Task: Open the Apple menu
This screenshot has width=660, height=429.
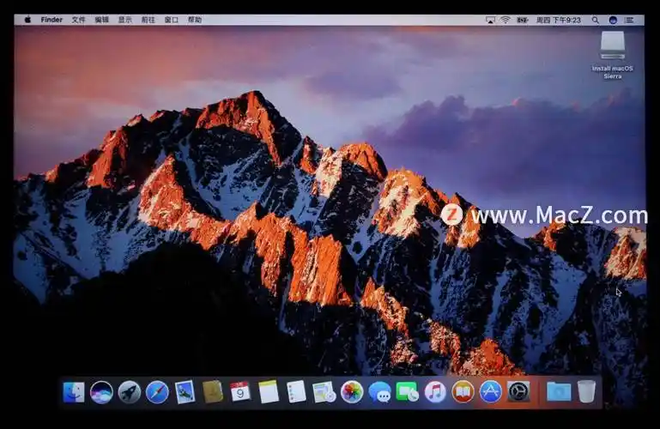Action: (x=27, y=20)
